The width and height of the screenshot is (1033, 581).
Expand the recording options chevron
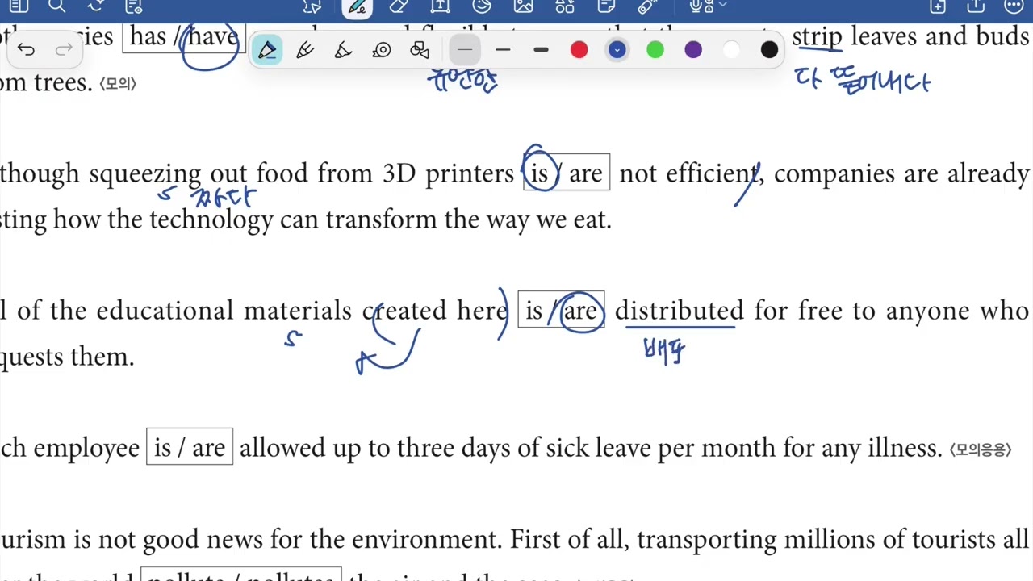click(x=722, y=5)
